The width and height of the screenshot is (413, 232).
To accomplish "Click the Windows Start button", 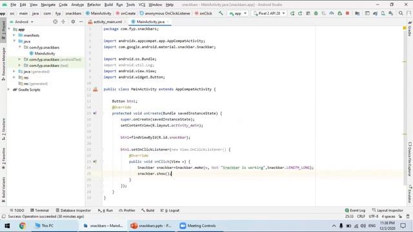I will (x=7, y=226).
